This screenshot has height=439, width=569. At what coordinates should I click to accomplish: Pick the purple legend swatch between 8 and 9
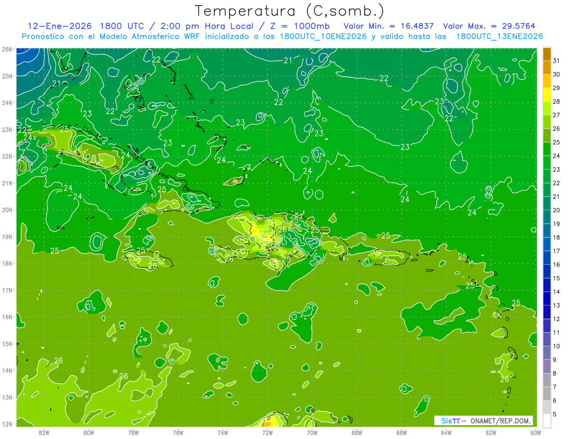(x=547, y=366)
